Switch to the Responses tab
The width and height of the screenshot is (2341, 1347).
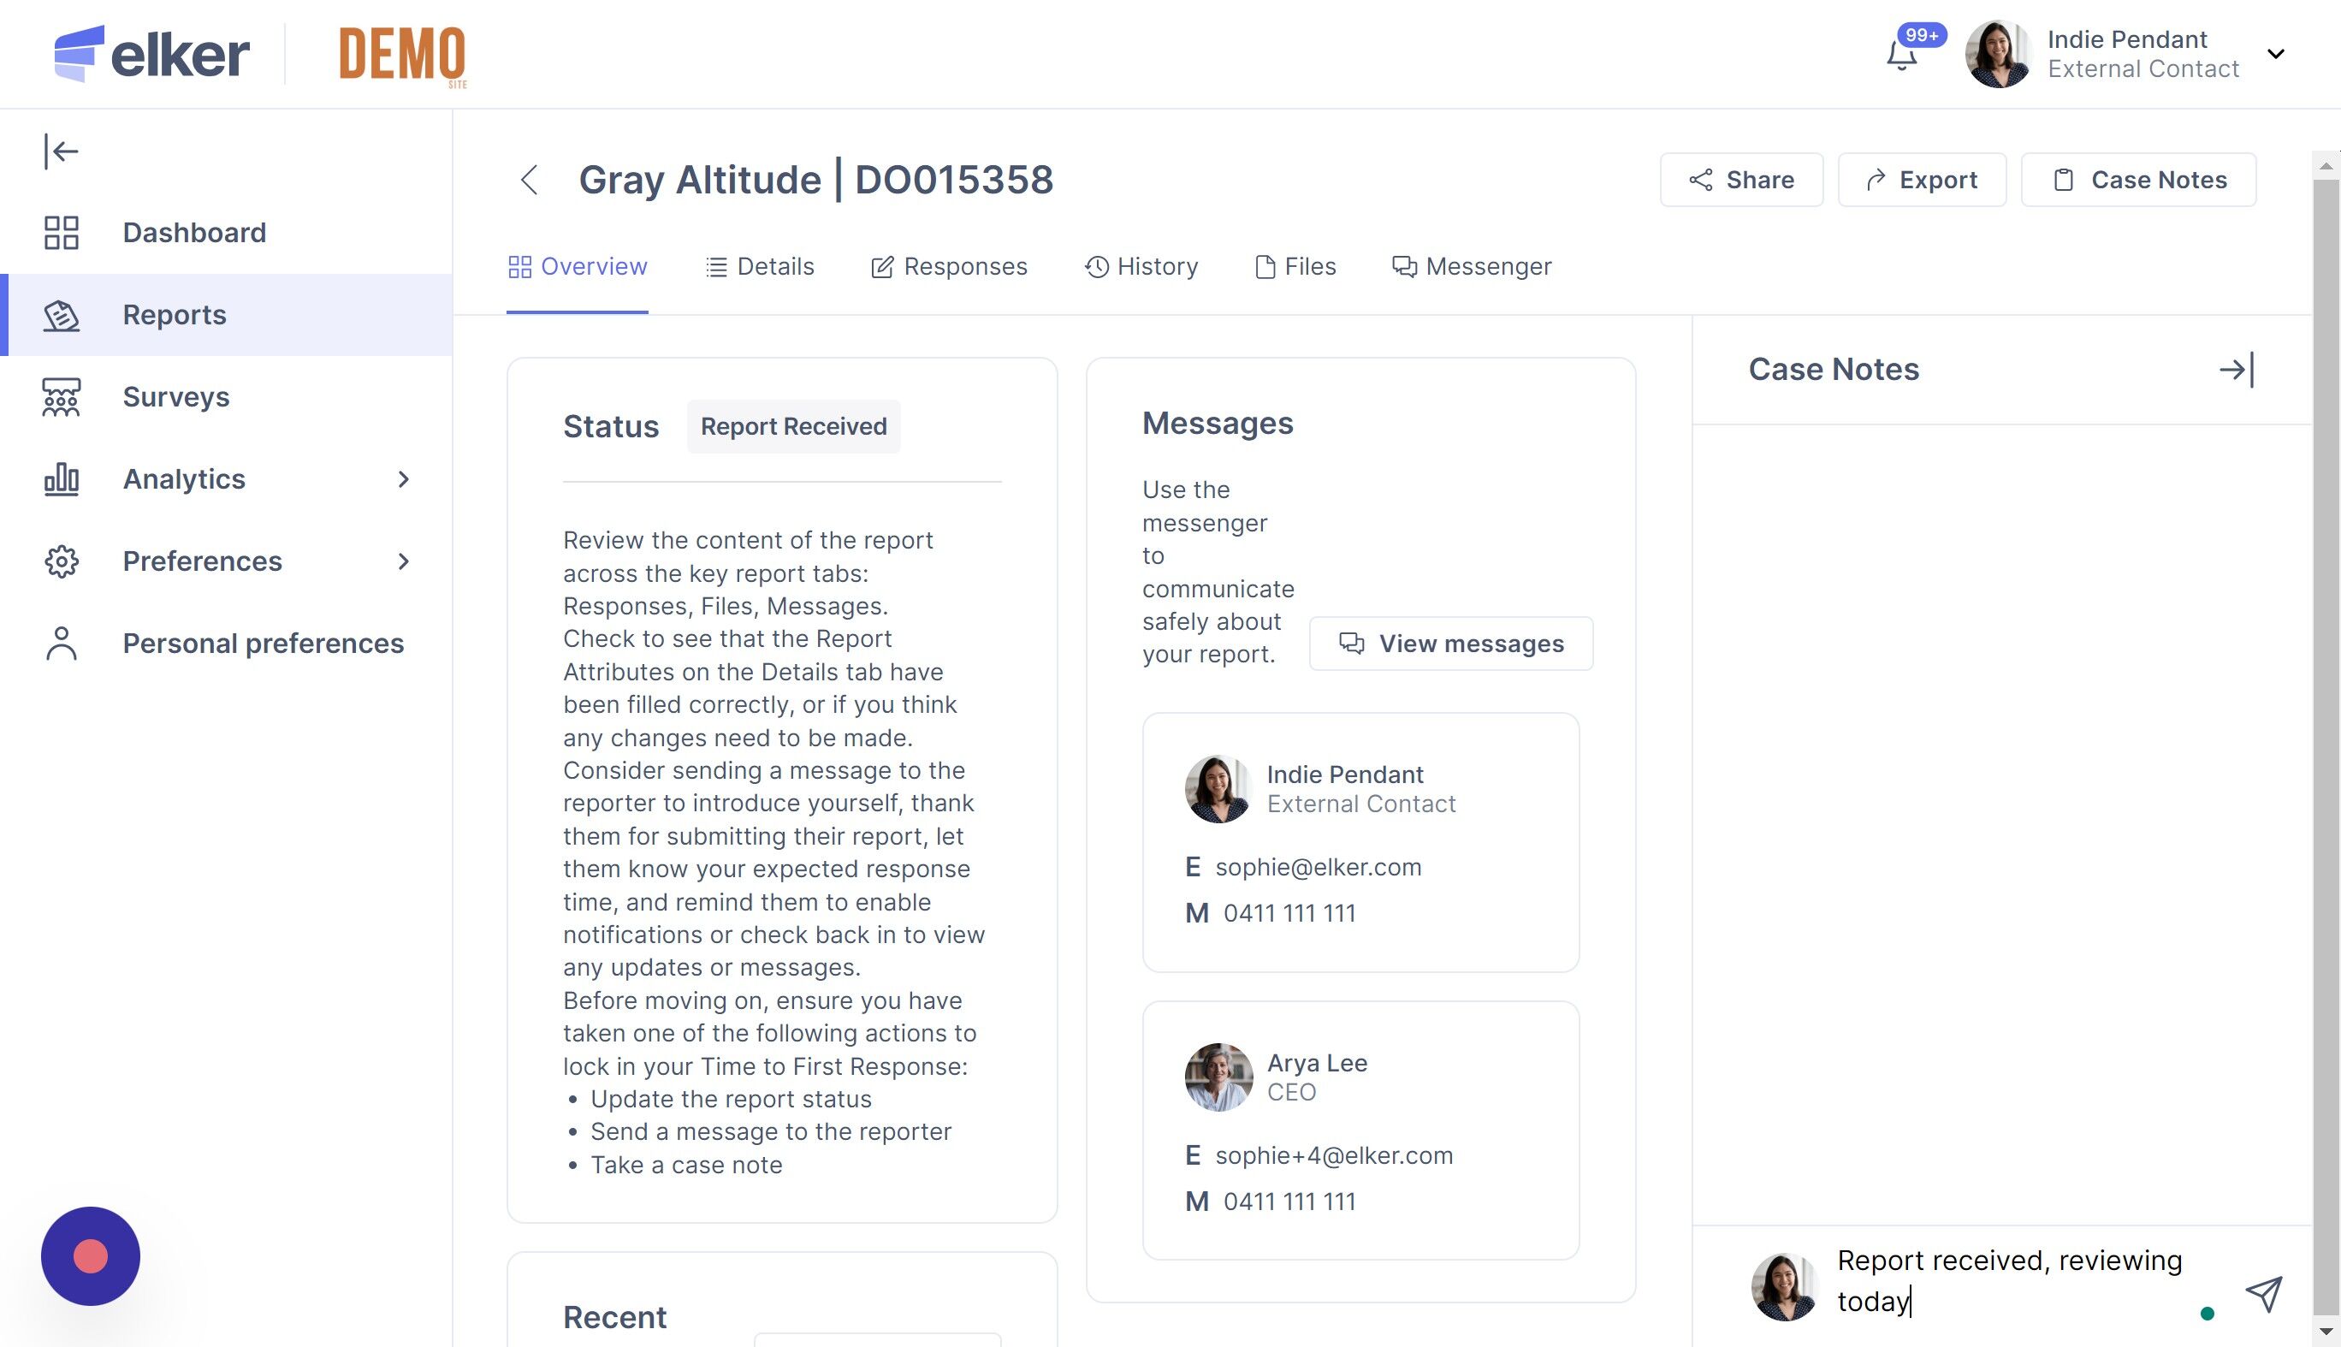[949, 266]
